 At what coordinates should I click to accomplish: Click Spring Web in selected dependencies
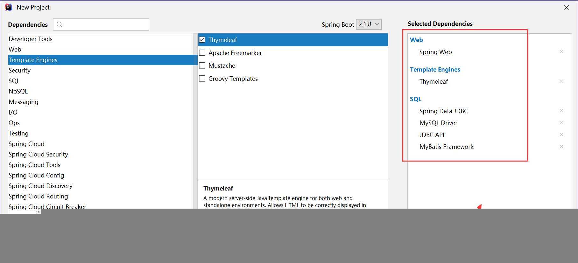(x=435, y=52)
